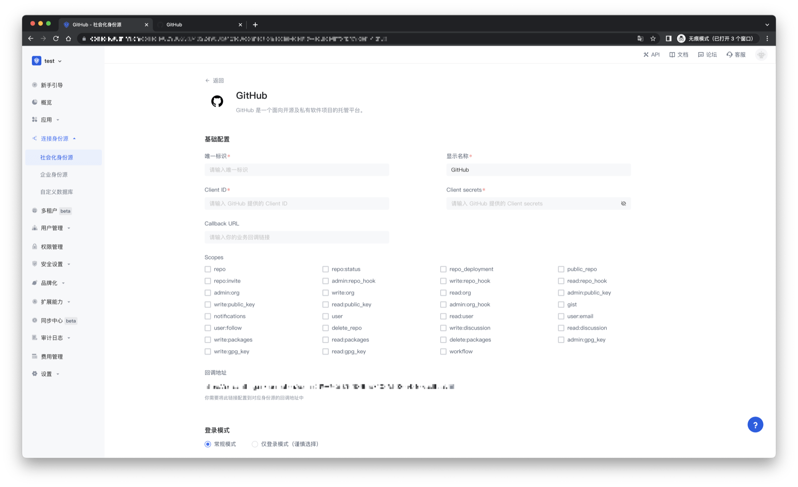Click the blue help question mark button
Image resolution: width=798 pixels, height=487 pixels.
[755, 425]
